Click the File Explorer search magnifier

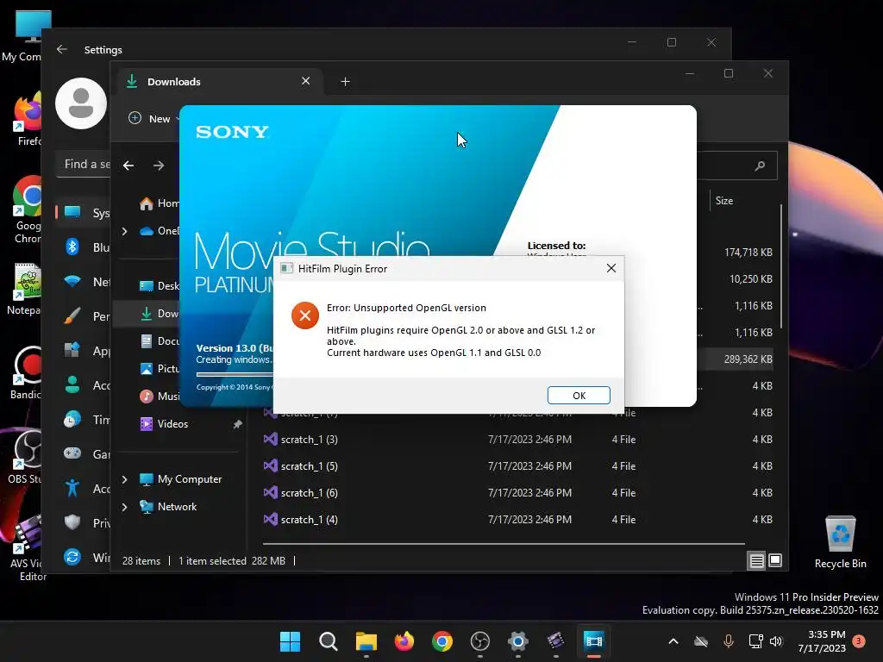point(761,165)
